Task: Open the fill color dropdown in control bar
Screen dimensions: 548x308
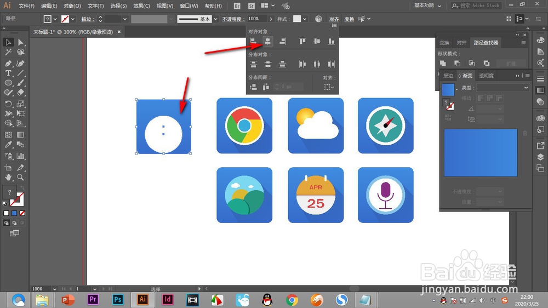Action: [55, 19]
